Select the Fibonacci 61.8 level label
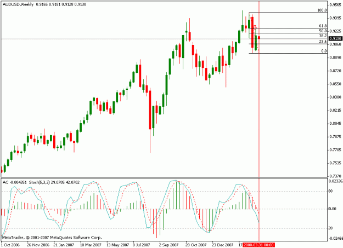This screenshot has height=248, width=343. (x=323, y=26)
